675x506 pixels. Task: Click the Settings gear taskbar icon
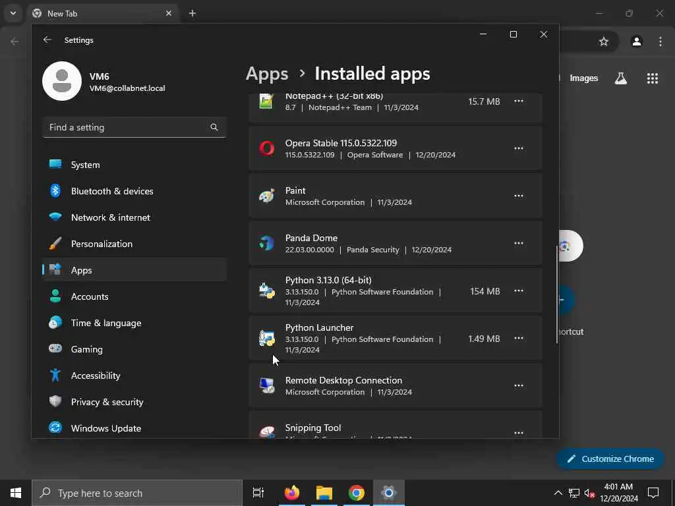tap(388, 493)
